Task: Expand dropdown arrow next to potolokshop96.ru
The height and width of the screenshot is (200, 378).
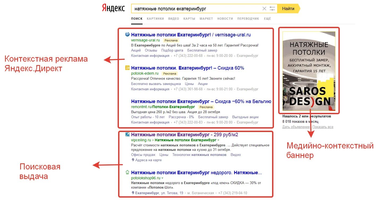Action: coord(162,178)
